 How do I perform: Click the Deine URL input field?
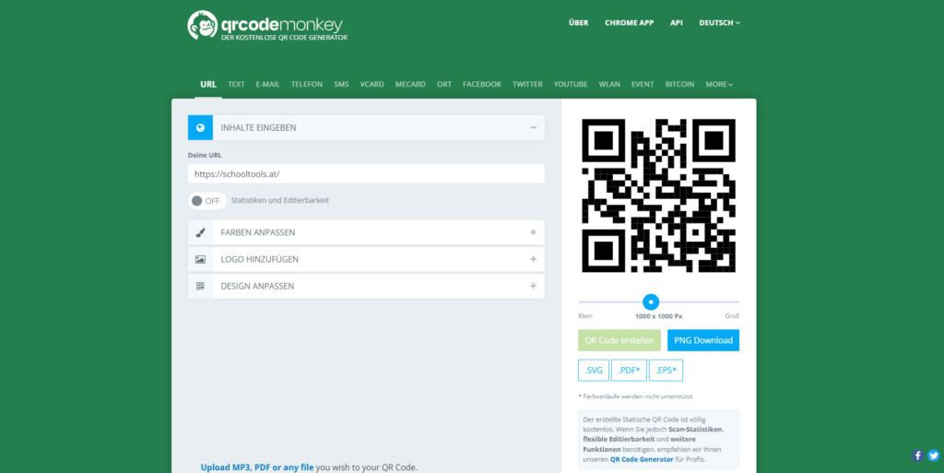(x=366, y=174)
